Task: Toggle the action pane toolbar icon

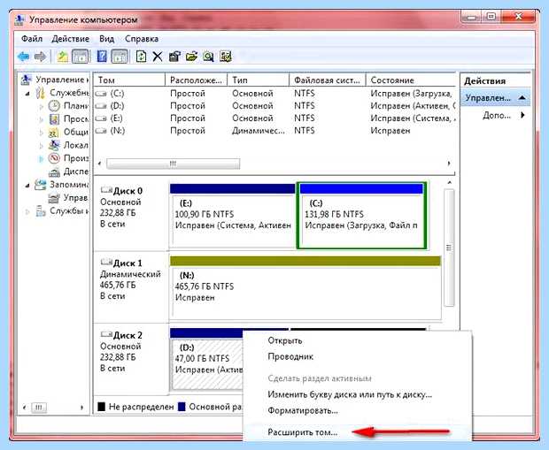Action: pos(119,57)
